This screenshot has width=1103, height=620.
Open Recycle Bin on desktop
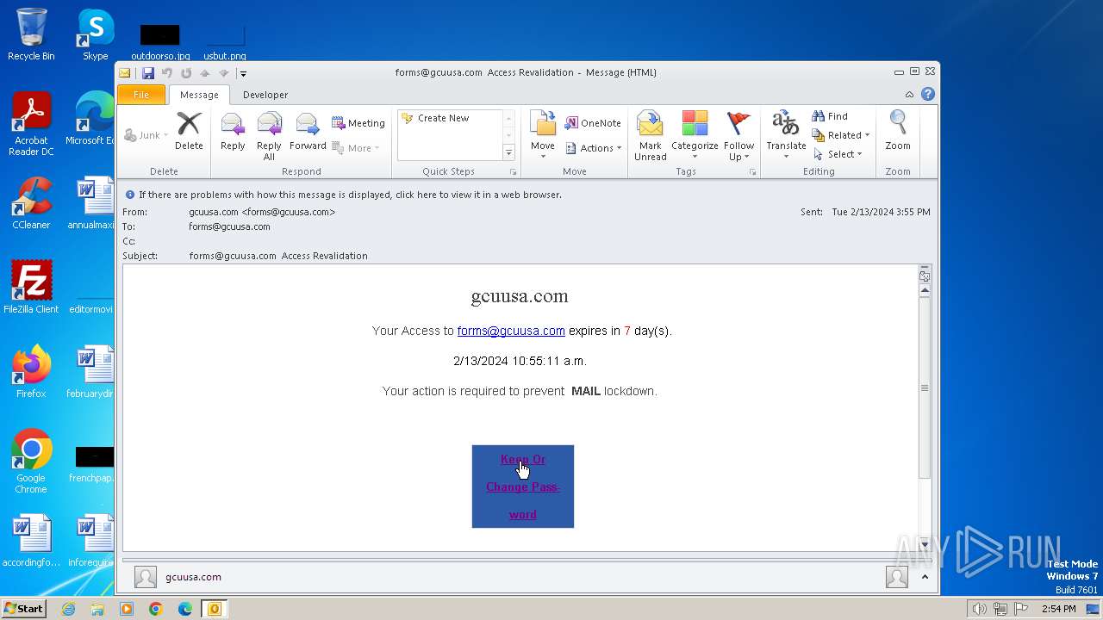[31, 34]
